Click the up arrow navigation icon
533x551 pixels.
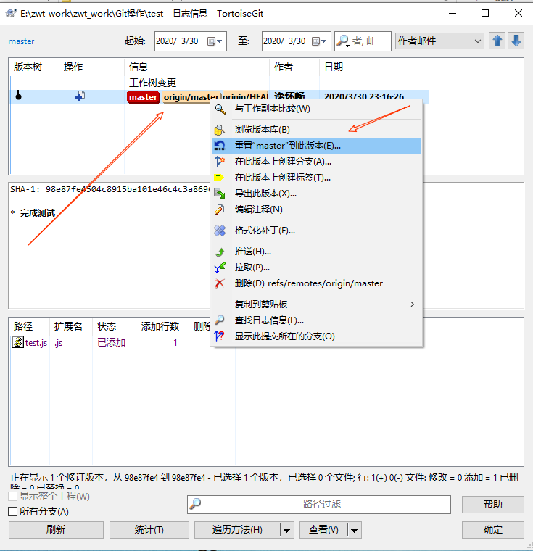[497, 41]
